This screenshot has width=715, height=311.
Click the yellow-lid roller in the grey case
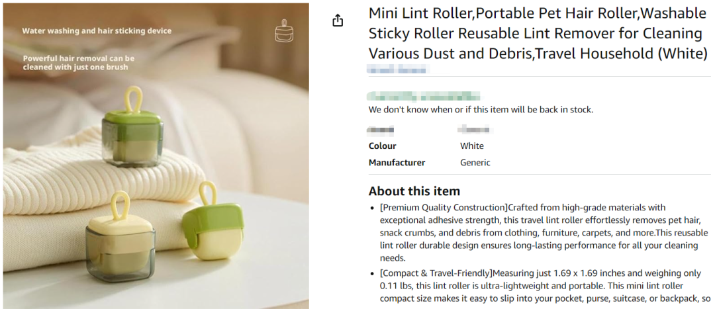tap(119, 246)
